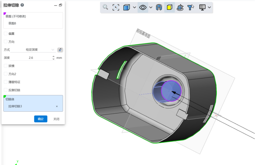Select the 草图8 sketch entry
This screenshot has height=165, width=255.
pyautogui.click(x=12, y=23)
